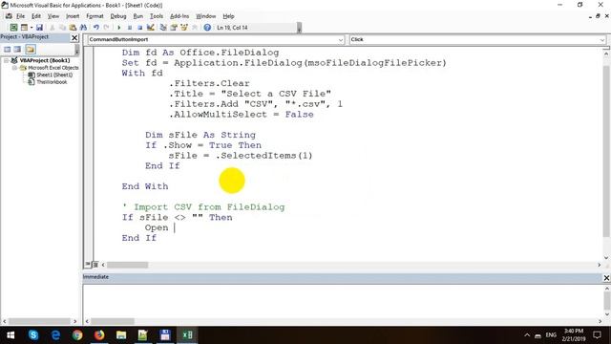Open the File menu
This screenshot has width=611, height=344.
[20, 16]
